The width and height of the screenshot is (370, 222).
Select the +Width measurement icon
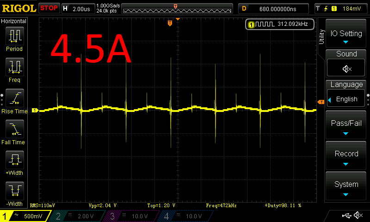15,160
